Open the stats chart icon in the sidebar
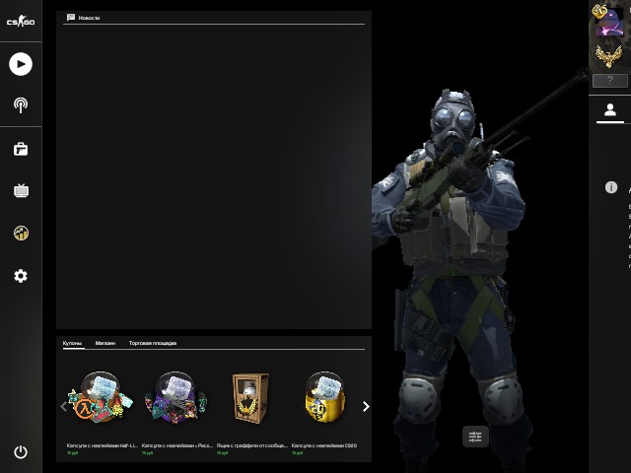The width and height of the screenshot is (631, 473). tap(21, 233)
